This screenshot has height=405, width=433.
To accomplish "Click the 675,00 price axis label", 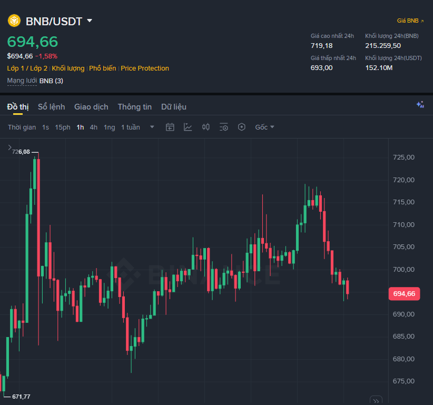I will [404, 381].
